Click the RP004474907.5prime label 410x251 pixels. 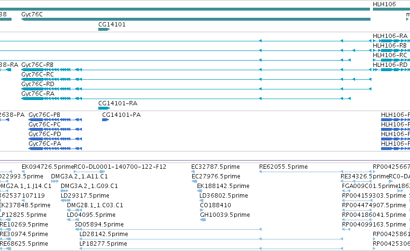[374, 205]
